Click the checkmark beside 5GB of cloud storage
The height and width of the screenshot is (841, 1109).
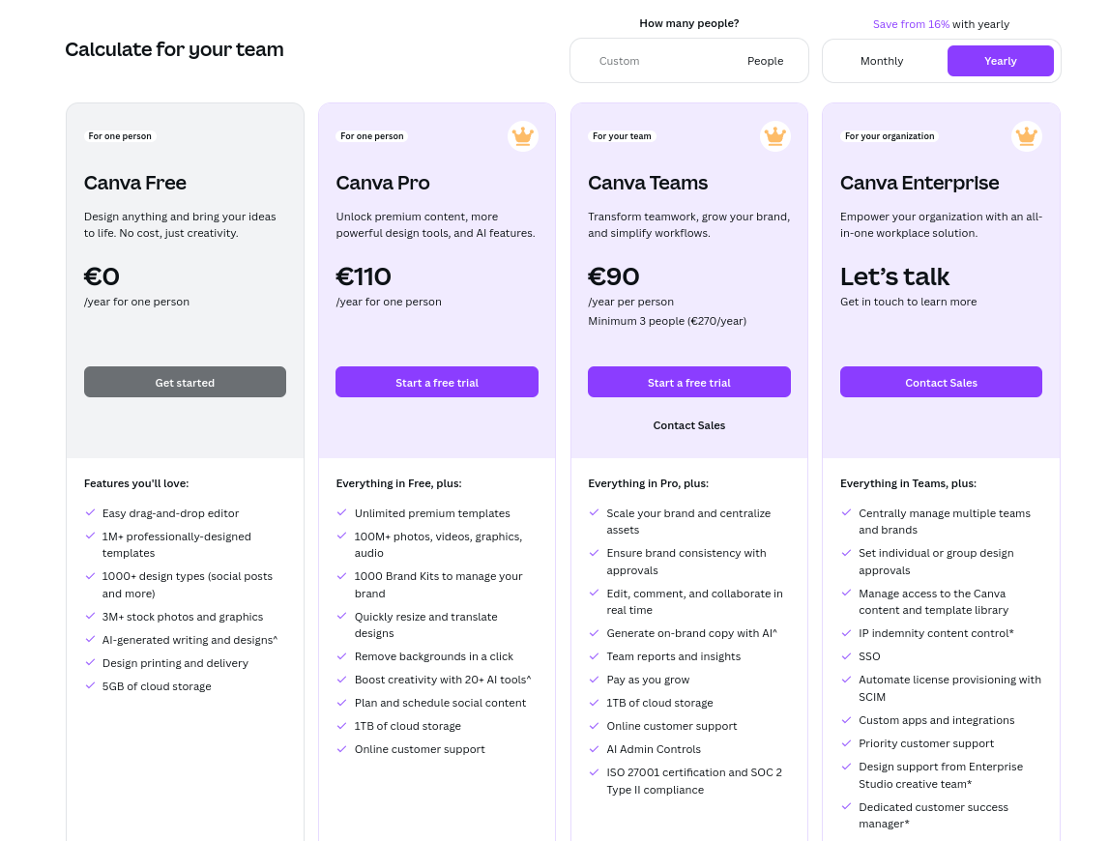90,686
